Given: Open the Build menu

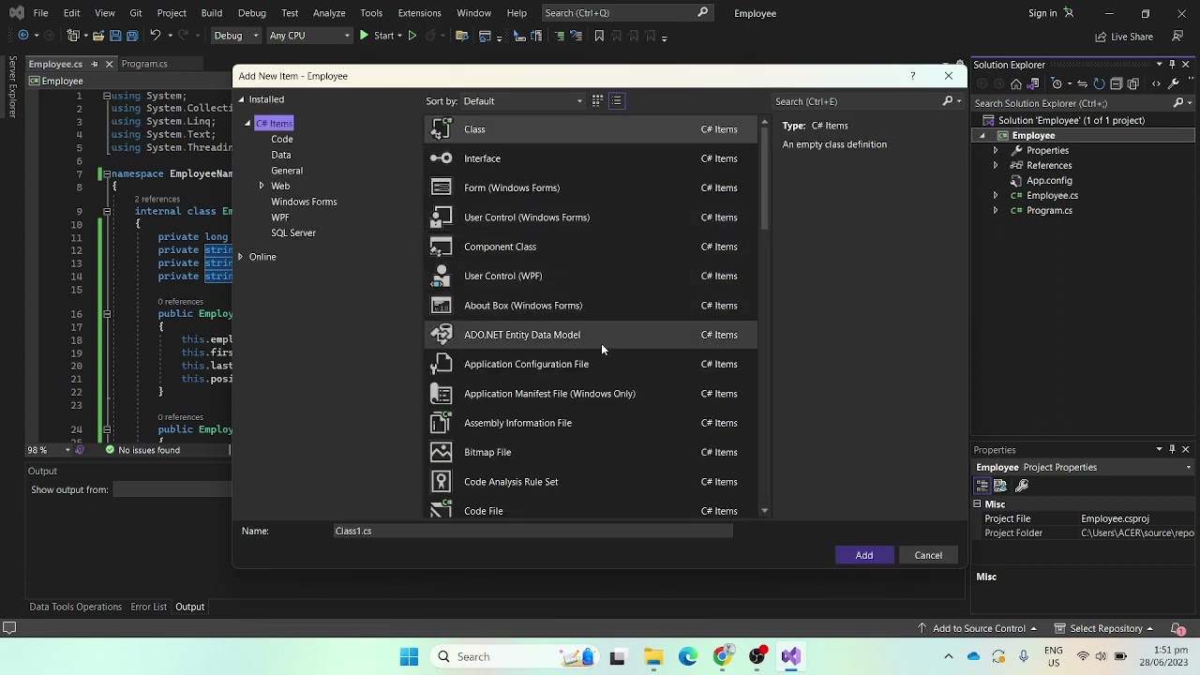Looking at the screenshot, I should (x=211, y=13).
